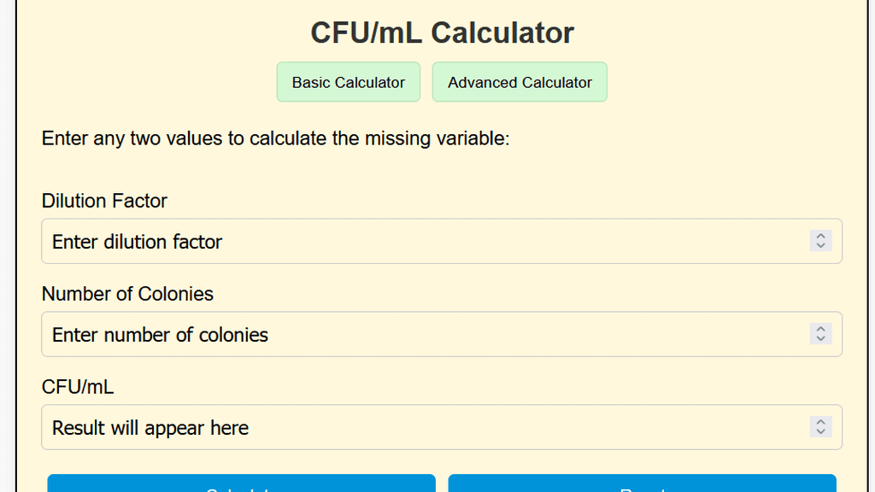Select the Dilution Factor label
875x492 pixels.
click(x=103, y=201)
